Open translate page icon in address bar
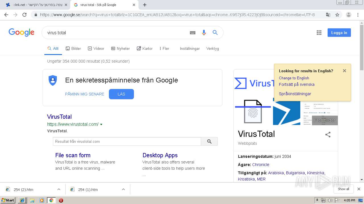This screenshot has width=364, height=204. (x=328, y=15)
